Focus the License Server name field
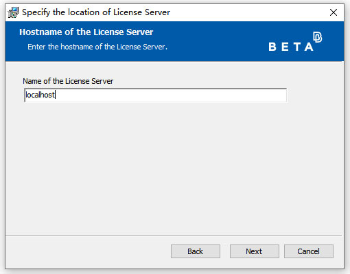 [155, 95]
